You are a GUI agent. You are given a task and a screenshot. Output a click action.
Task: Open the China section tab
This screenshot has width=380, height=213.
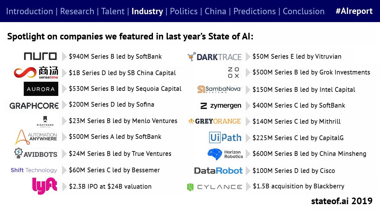(x=215, y=11)
